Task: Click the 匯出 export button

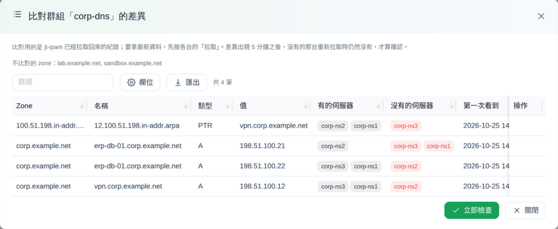Action: [x=187, y=82]
